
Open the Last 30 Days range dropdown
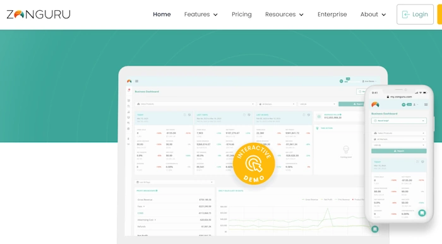click(x=174, y=182)
